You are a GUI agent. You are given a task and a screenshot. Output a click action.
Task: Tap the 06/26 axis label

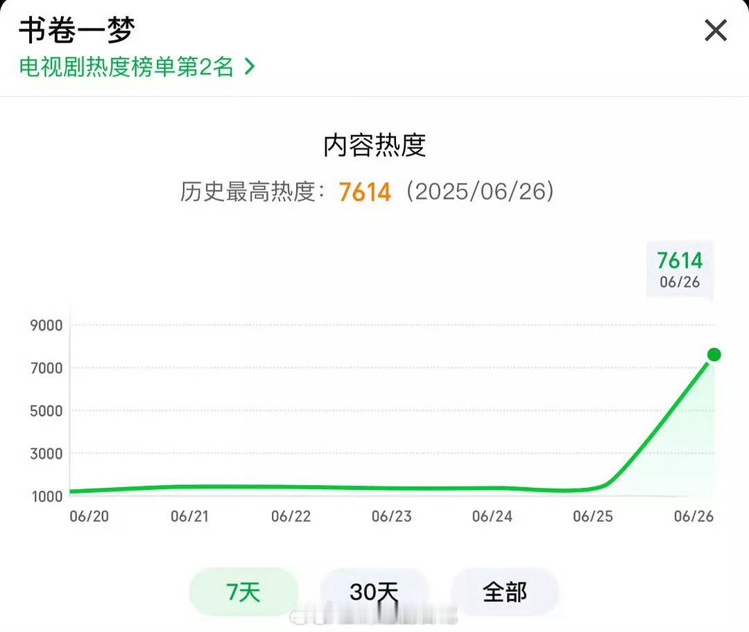point(694,516)
